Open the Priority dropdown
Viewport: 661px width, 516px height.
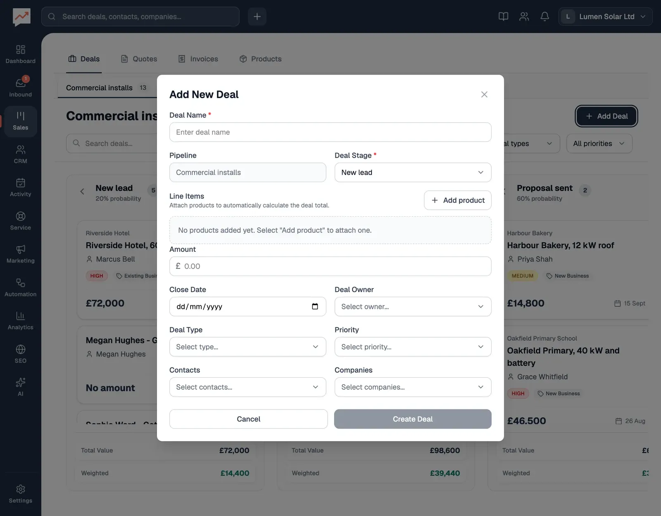click(x=413, y=347)
